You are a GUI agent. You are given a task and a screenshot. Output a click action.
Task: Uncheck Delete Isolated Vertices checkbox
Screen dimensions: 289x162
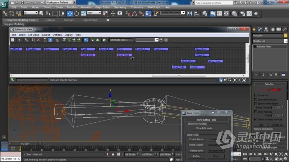255,119
